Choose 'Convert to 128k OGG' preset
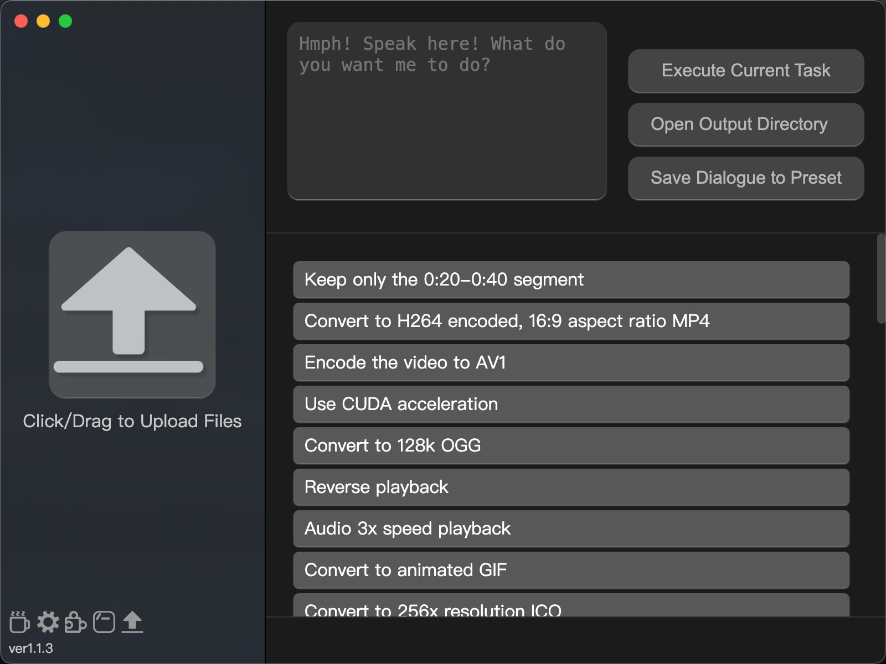 click(571, 445)
